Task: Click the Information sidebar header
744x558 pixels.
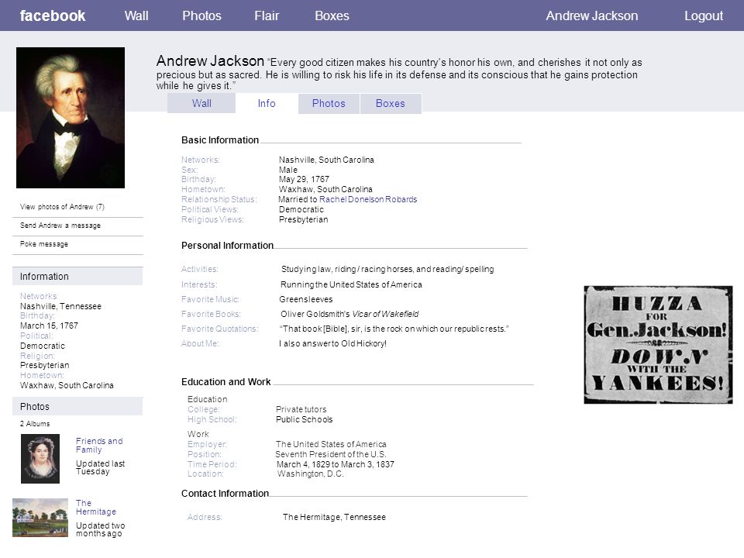Action: (x=77, y=276)
